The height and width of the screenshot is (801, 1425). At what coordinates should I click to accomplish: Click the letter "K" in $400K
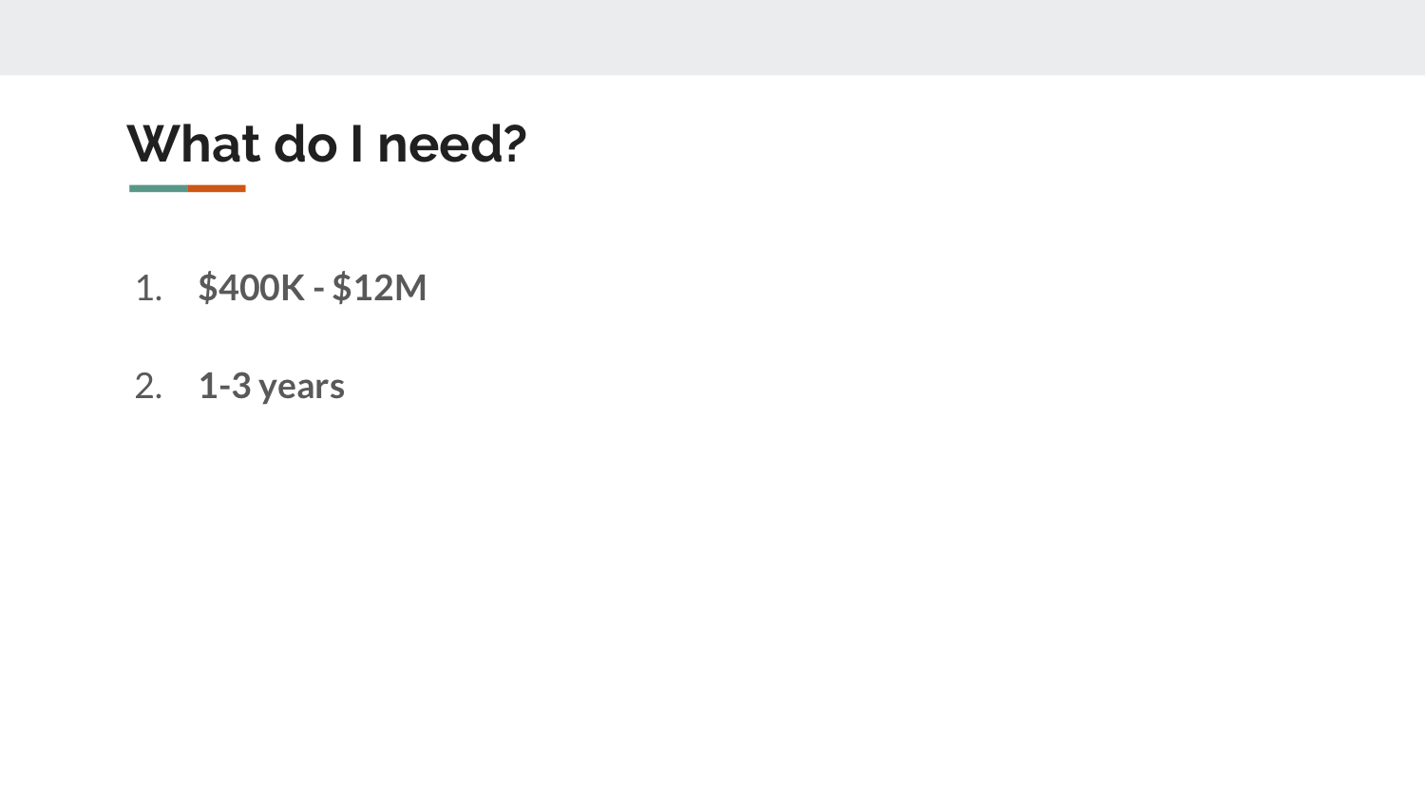292,288
